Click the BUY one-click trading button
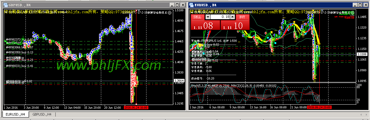 (x=242, y=17)
